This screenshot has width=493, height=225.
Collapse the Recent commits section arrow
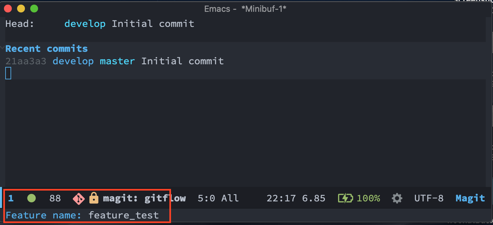(x=3, y=49)
